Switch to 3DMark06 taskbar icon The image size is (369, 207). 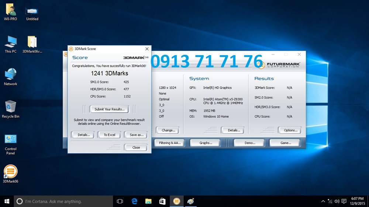point(176,201)
